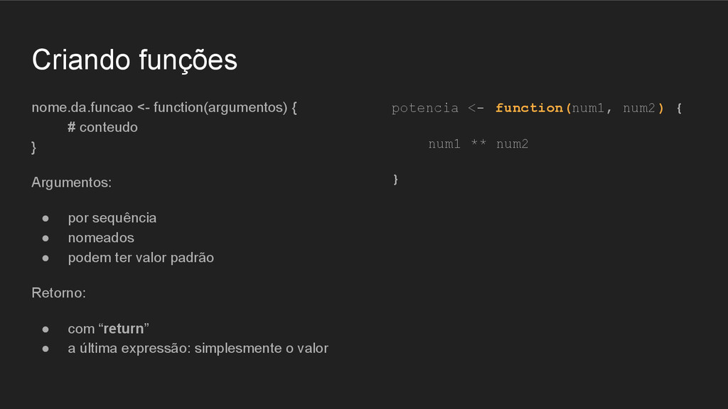Click the 'num1 ** num2' expression line

[x=478, y=143]
